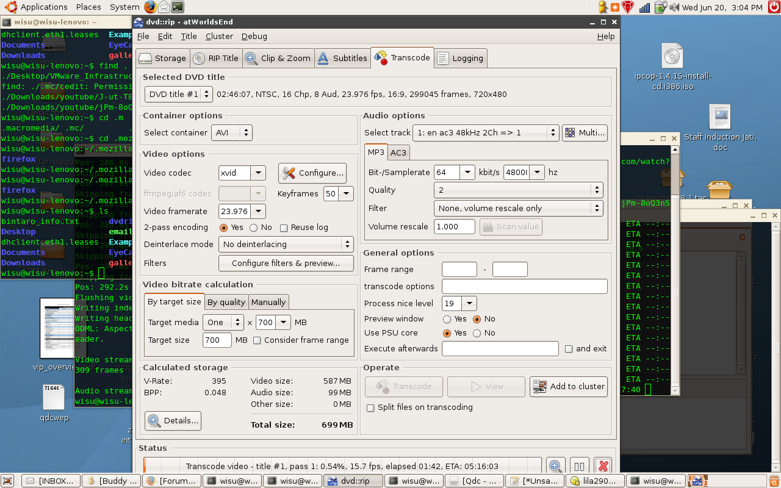This screenshot has height=488, width=781.
Task: Click the battery status tray icon
Action: [x=660, y=7]
